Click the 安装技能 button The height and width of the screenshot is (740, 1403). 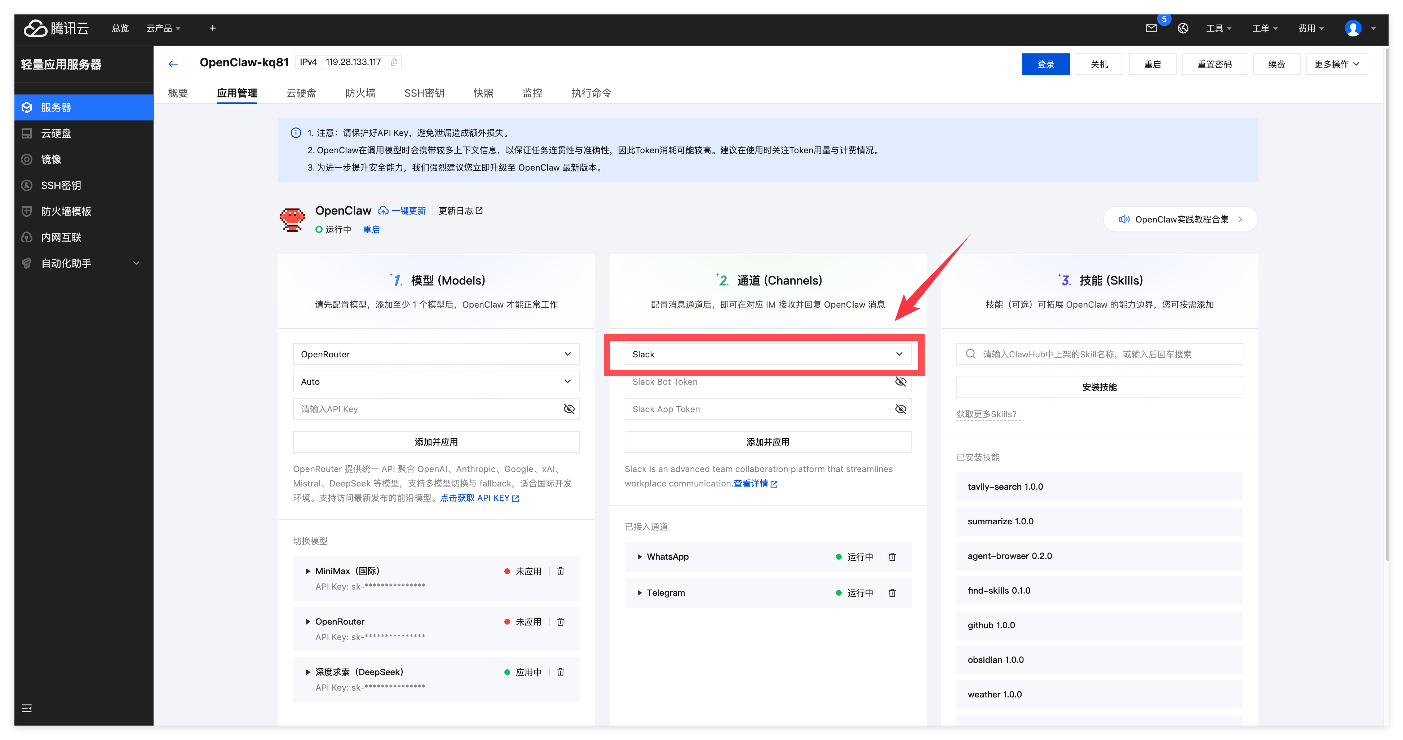tap(1099, 387)
